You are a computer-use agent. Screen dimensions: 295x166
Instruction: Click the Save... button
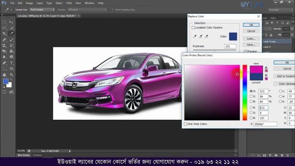(x=251, y=45)
